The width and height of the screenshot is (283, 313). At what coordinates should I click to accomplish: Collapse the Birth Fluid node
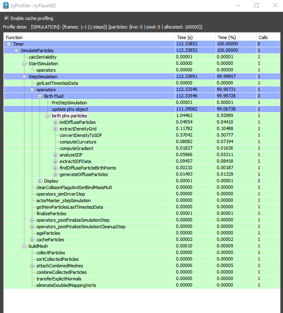click(x=40, y=96)
